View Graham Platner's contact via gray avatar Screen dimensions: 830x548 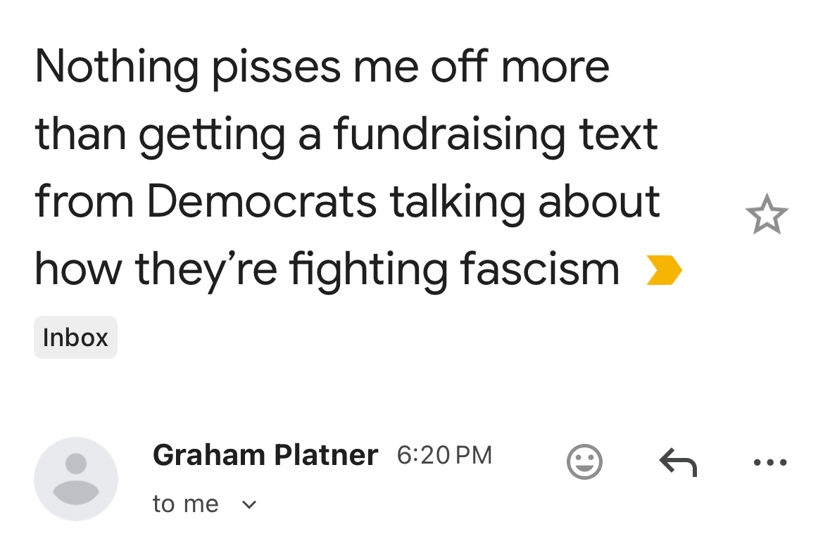click(x=76, y=479)
